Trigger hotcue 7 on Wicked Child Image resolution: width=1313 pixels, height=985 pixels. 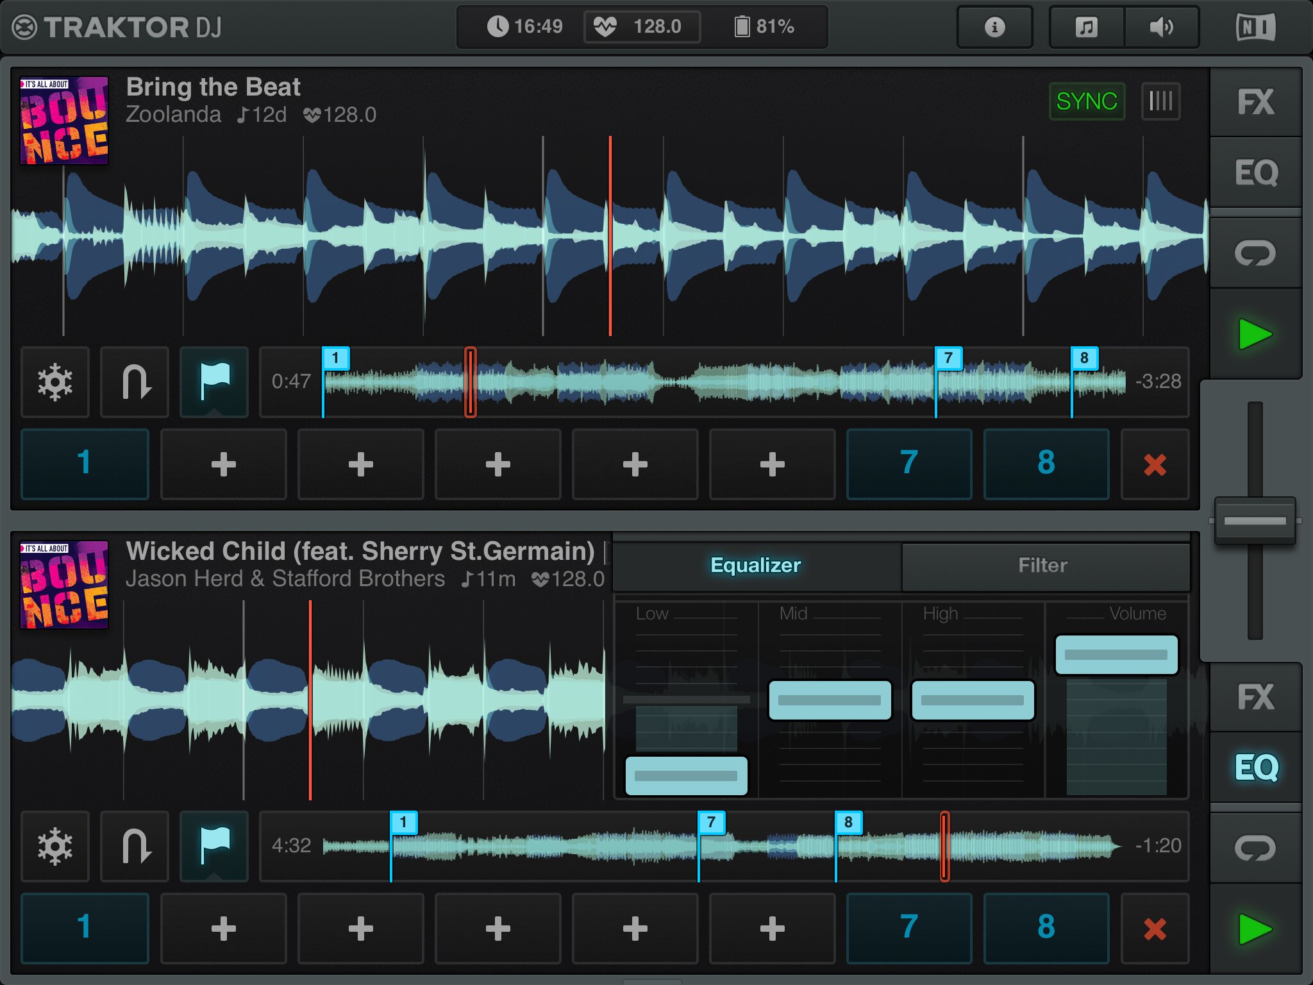point(909,928)
